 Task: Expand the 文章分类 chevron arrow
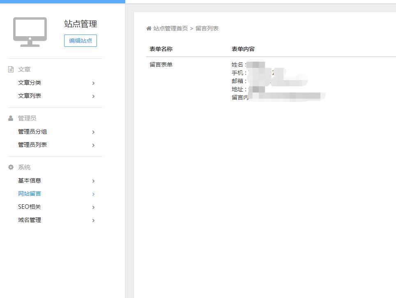[x=93, y=83]
